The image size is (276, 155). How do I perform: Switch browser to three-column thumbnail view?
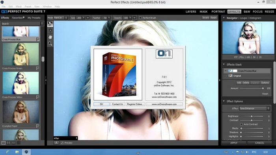13,143
